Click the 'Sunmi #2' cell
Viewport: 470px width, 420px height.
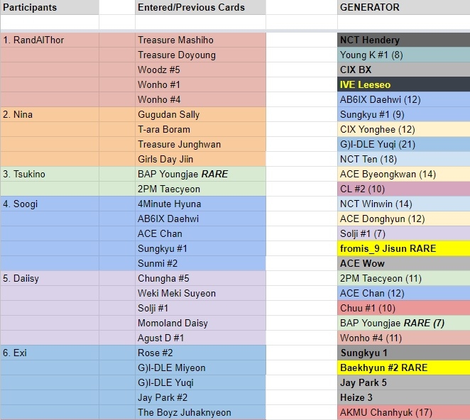pyautogui.click(x=200, y=263)
